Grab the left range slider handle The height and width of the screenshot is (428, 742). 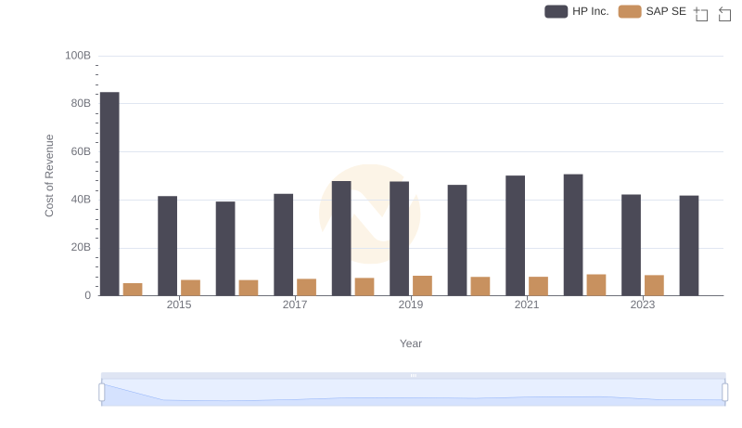(102, 392)
